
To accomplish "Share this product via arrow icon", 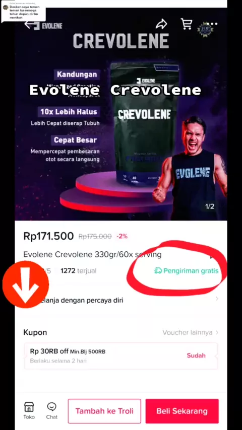I will point(161,24).
